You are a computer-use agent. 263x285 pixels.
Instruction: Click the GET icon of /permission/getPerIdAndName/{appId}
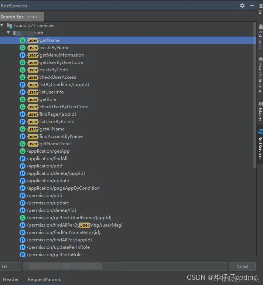tap(22, 218)
